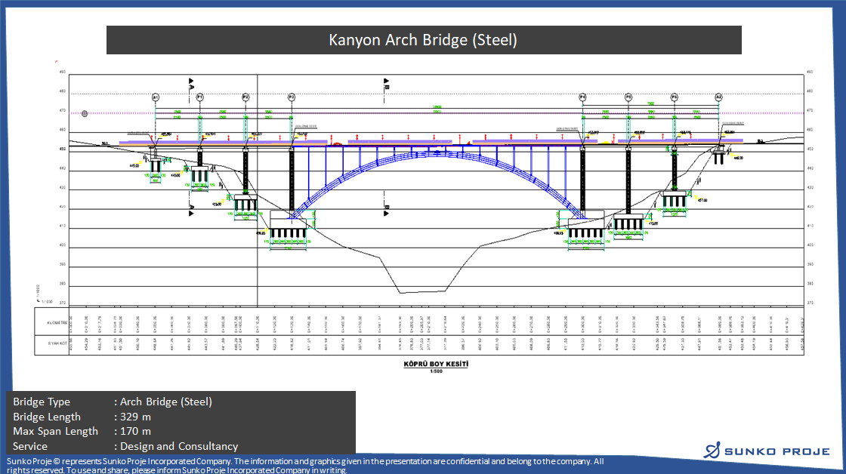
Task: Select the 'Bridge Type' info row
Action: tap(113, 402)
